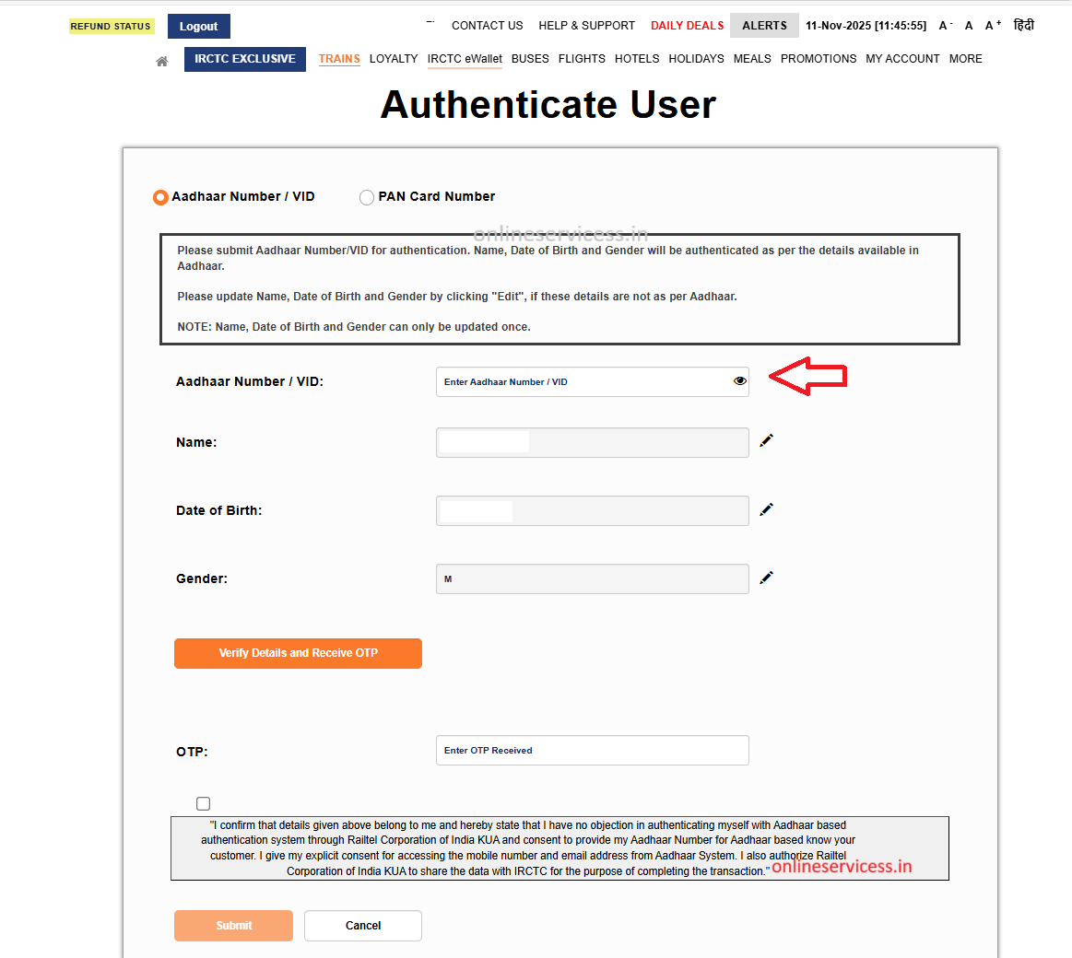This screenshot has height=958, width=1072.
Task: Click the yellow REFUND STATUS badge
Action: point(111,26)
